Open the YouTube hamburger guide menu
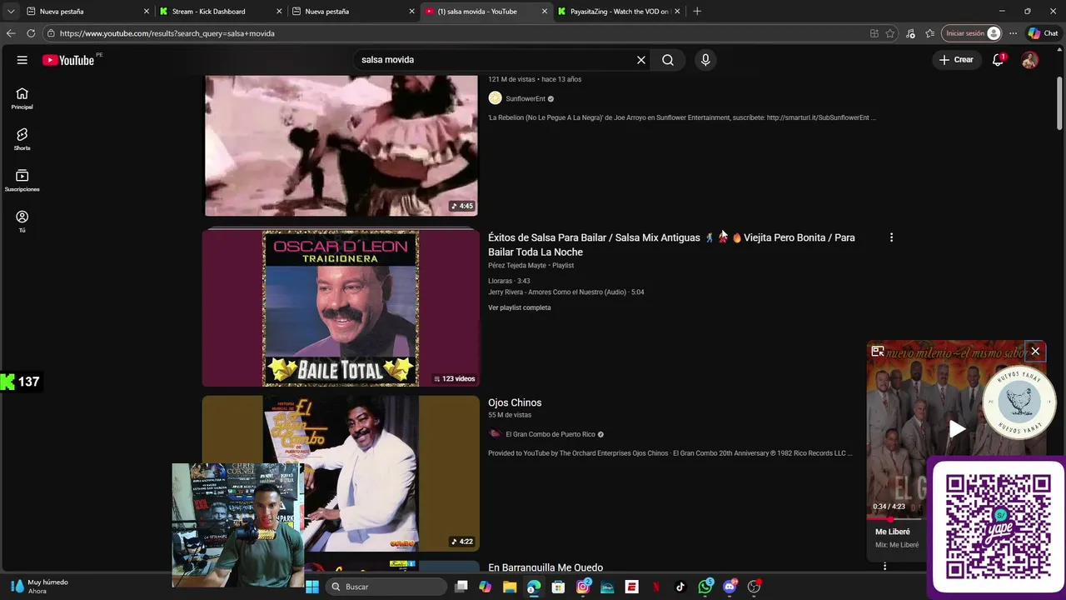This screenshot has height=600, width=1066. click(x=22, y=60)
